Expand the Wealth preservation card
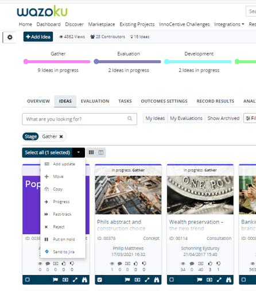Viewport: 256px width, 291px height. [x=219, y=280]
